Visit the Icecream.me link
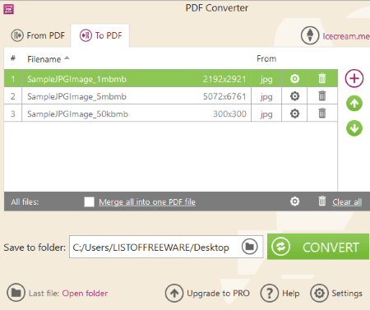This screenshot has height=310, width=370. [x=346, y=36]
